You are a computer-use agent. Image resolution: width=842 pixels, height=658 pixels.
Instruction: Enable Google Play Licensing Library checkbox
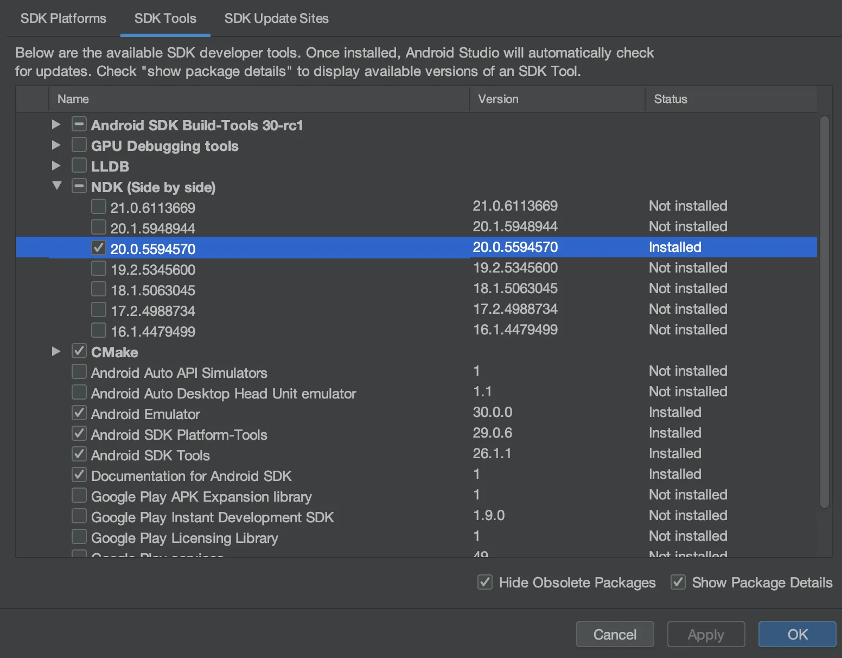click(x=79, y=536)
